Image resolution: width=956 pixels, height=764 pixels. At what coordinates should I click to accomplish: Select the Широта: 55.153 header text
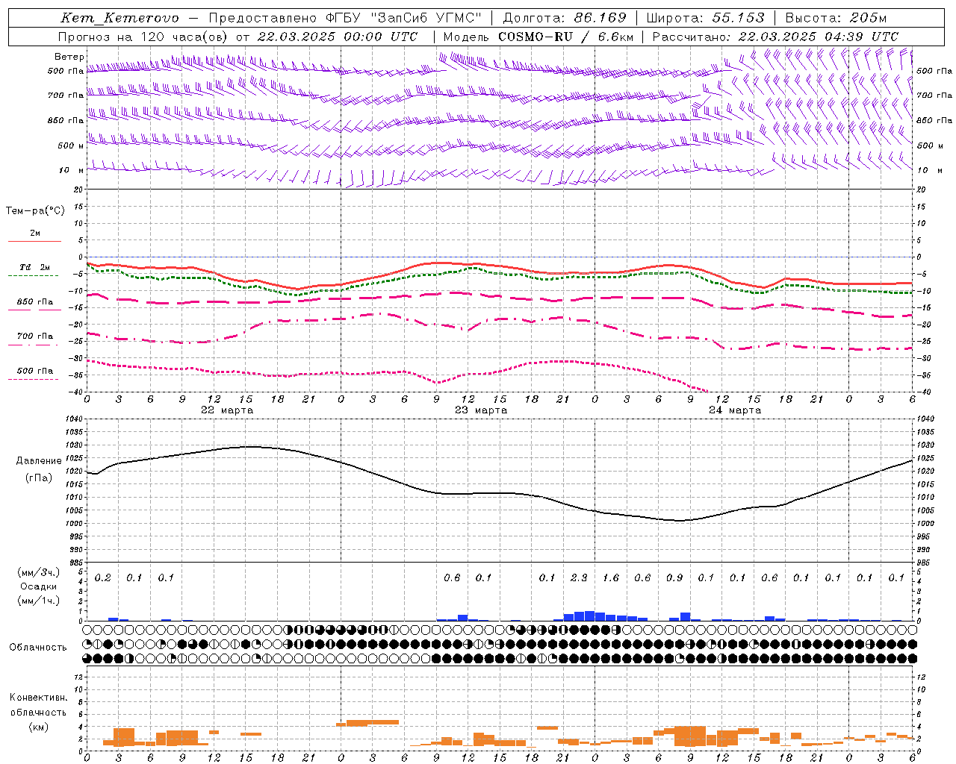pyautogui.click(x=705, y=18)
